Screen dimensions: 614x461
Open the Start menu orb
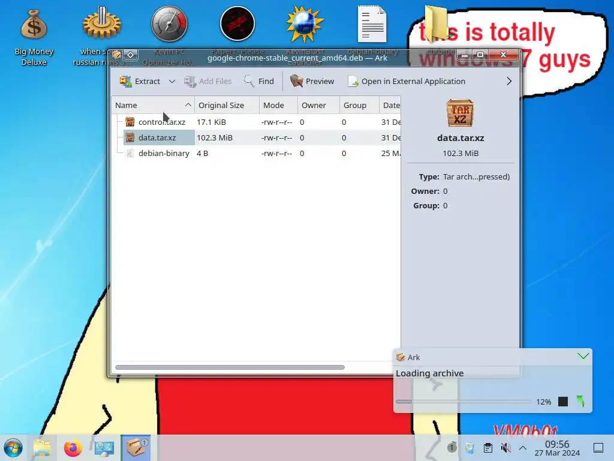pos(13,448)
